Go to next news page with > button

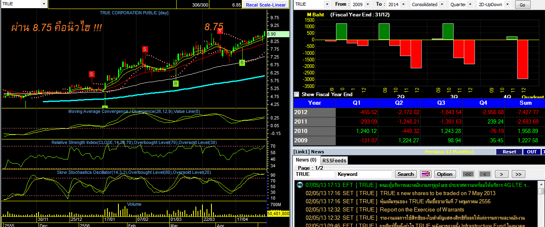coord(502,174)
